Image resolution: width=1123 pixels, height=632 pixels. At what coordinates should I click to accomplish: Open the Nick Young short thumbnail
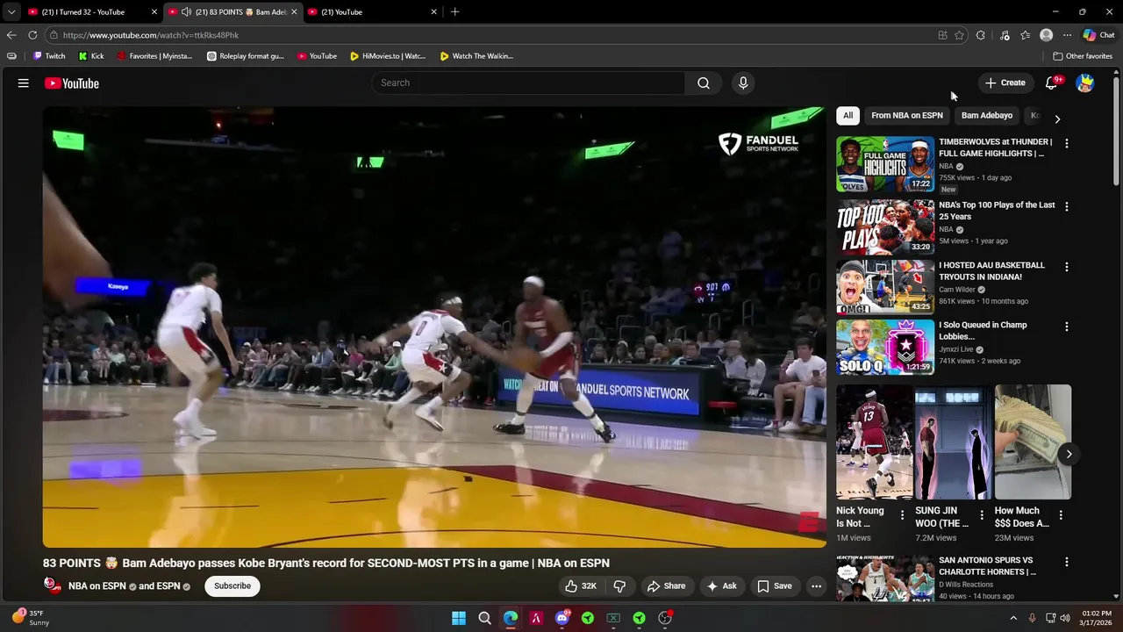coord(874,442)
